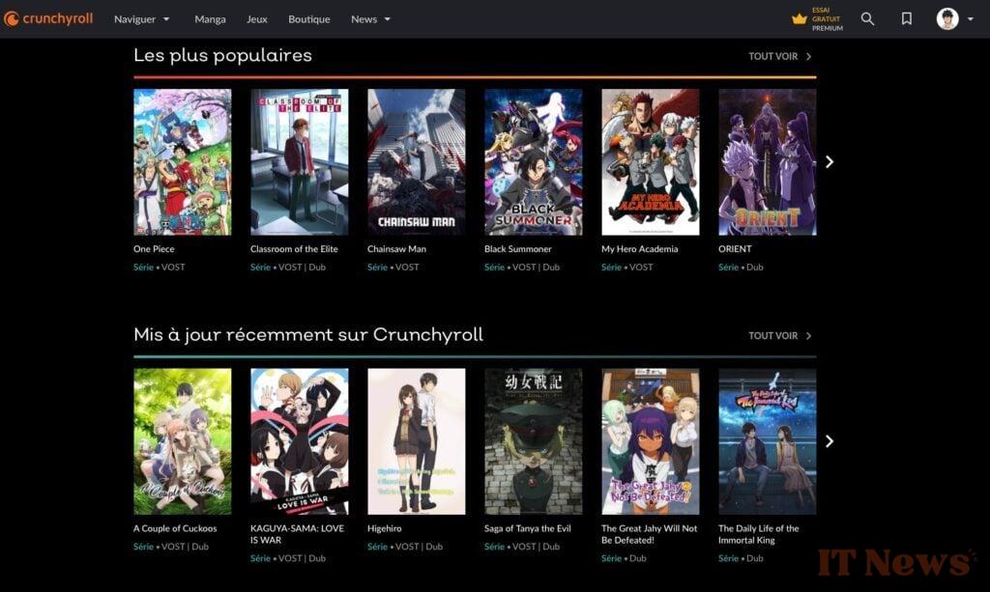This screenshot has height=592, width=990.
Task: Open the watchlist bookmark icon
Action: point(904,18)
